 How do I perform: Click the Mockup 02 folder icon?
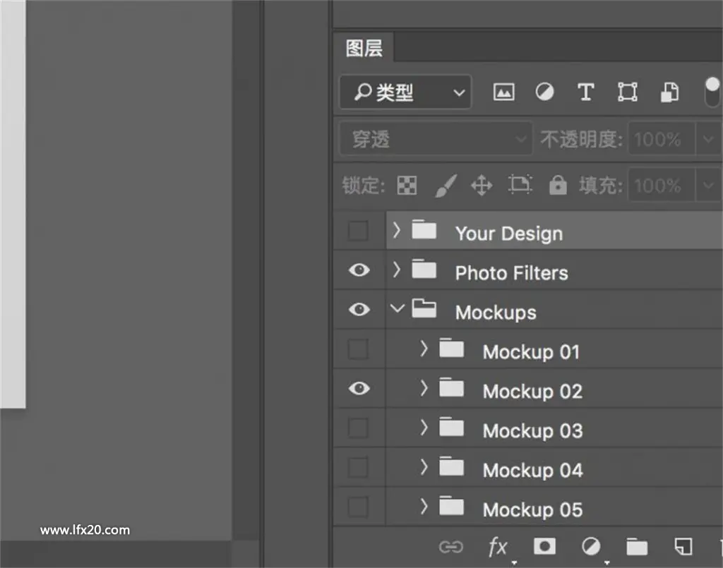pos(451,387)
